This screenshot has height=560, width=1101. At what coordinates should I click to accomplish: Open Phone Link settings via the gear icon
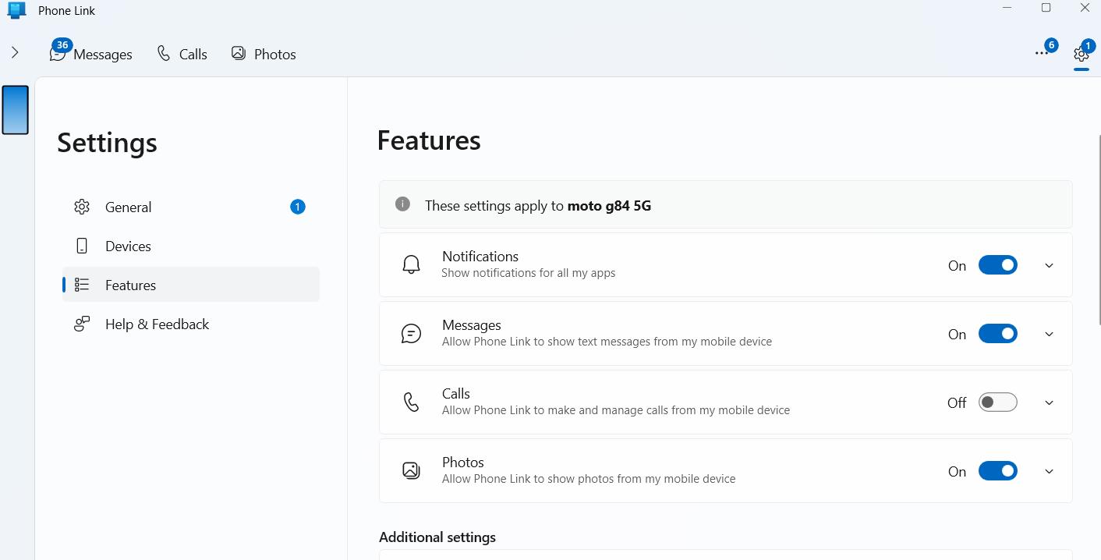coord(1081,55)
